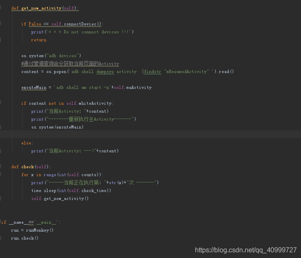Click the word findstr in the popen string
The width and height of the screenshot is (301, 258).
tap(153, 72)
